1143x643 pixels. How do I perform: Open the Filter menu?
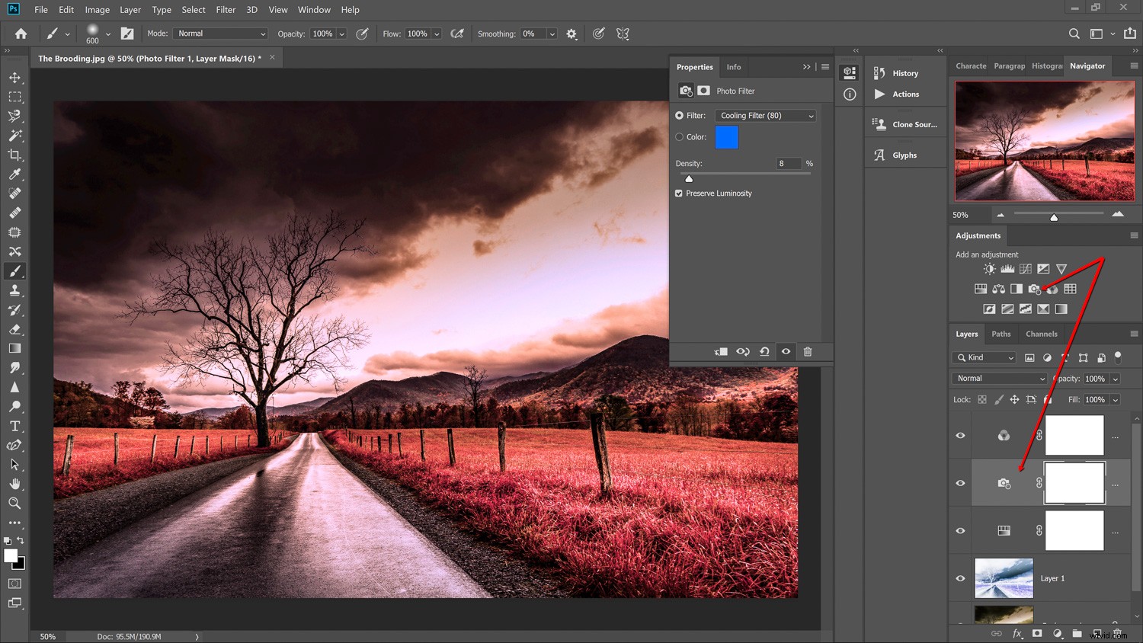pyautogui.click(x=225, y=9)
